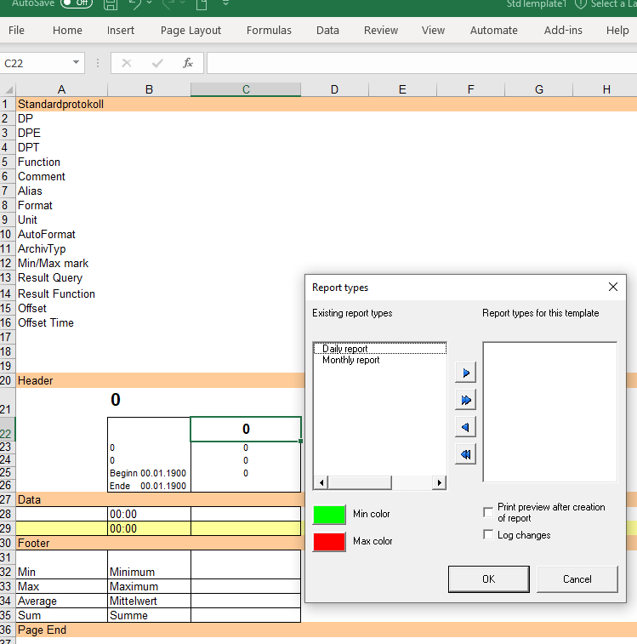Click inside the formula bar input
637x644 pixels.
422,63
